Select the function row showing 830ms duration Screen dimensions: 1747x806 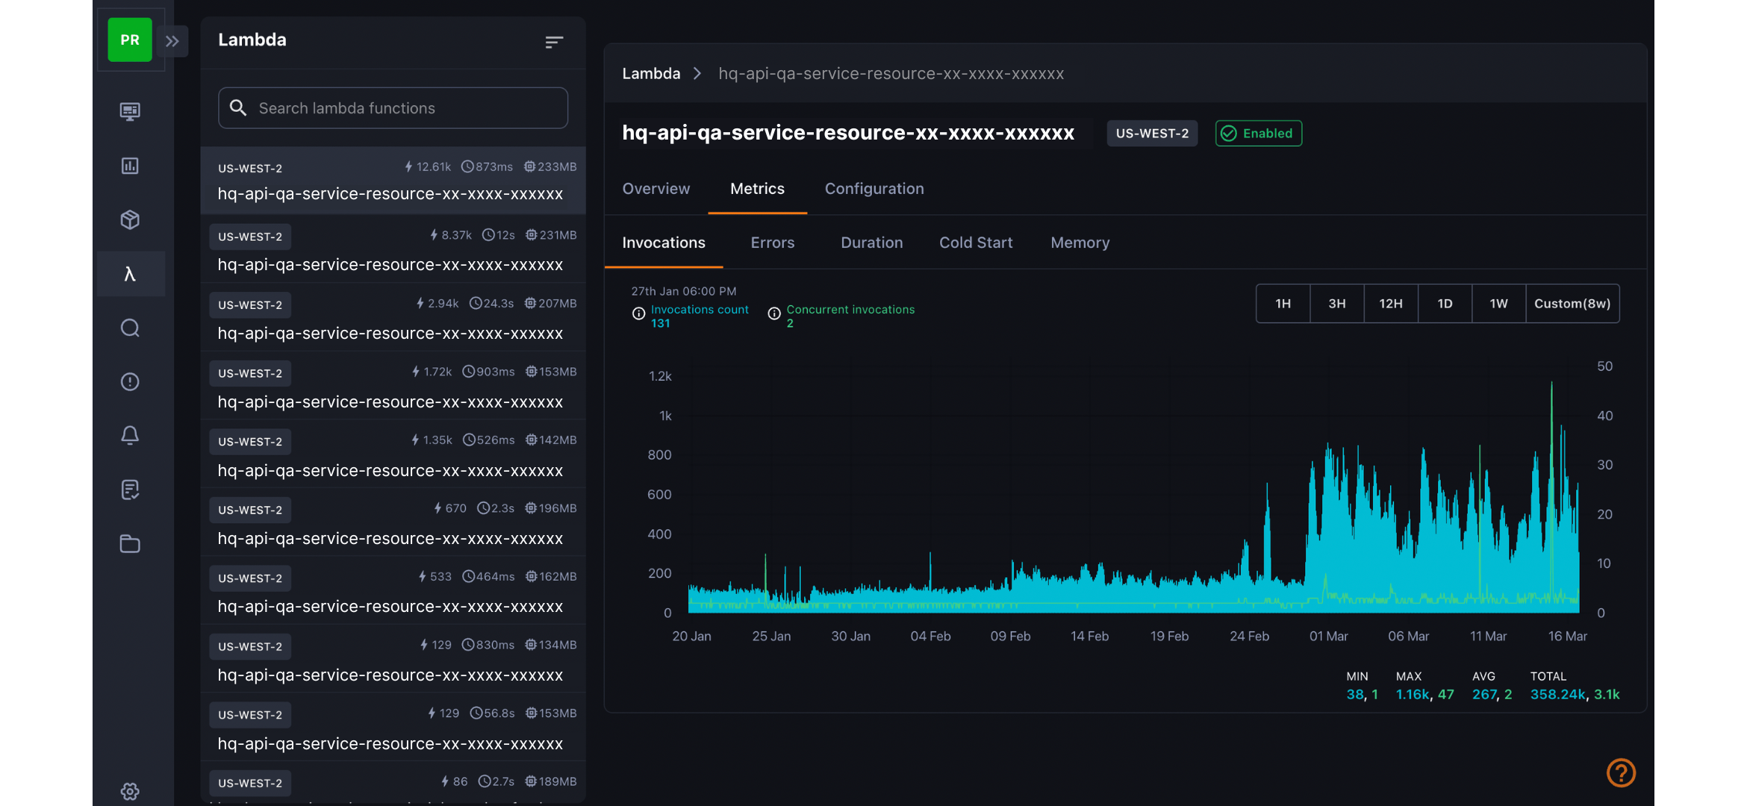393,659
